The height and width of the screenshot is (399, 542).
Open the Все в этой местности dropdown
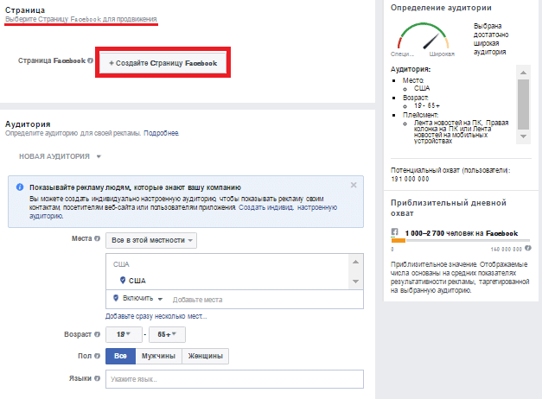point(151,239)
